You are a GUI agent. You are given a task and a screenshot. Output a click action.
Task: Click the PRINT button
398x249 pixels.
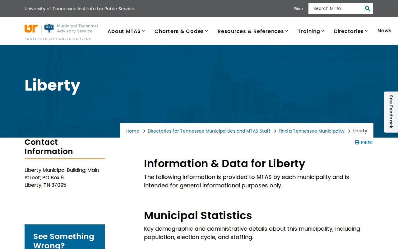coord(364,142)
